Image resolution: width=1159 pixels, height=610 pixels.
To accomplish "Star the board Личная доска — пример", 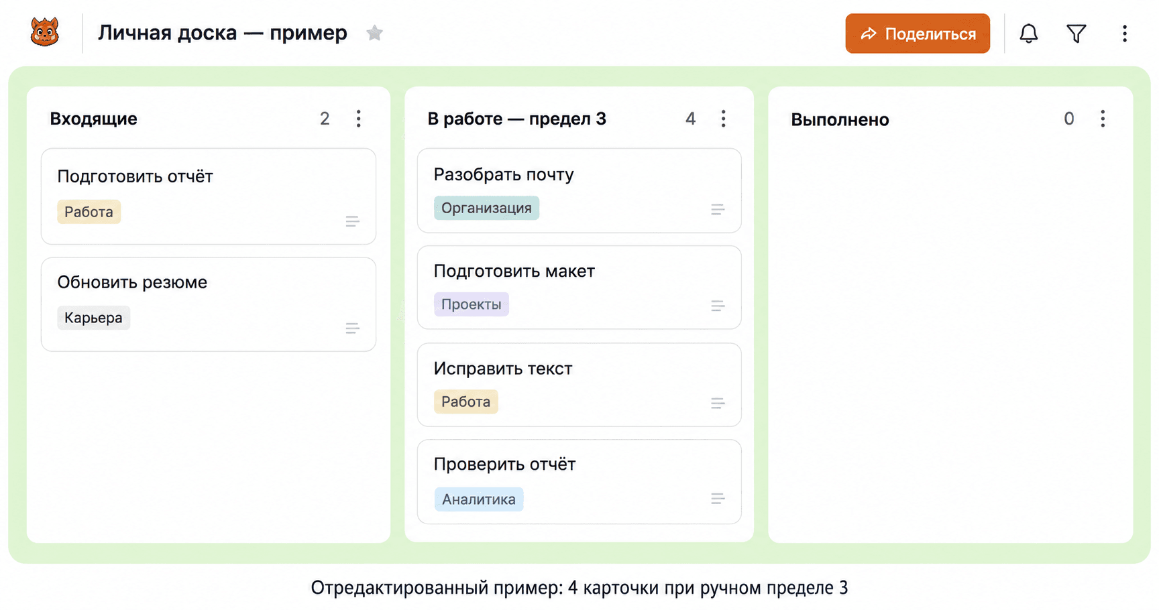I will click(x=374, y=33).
